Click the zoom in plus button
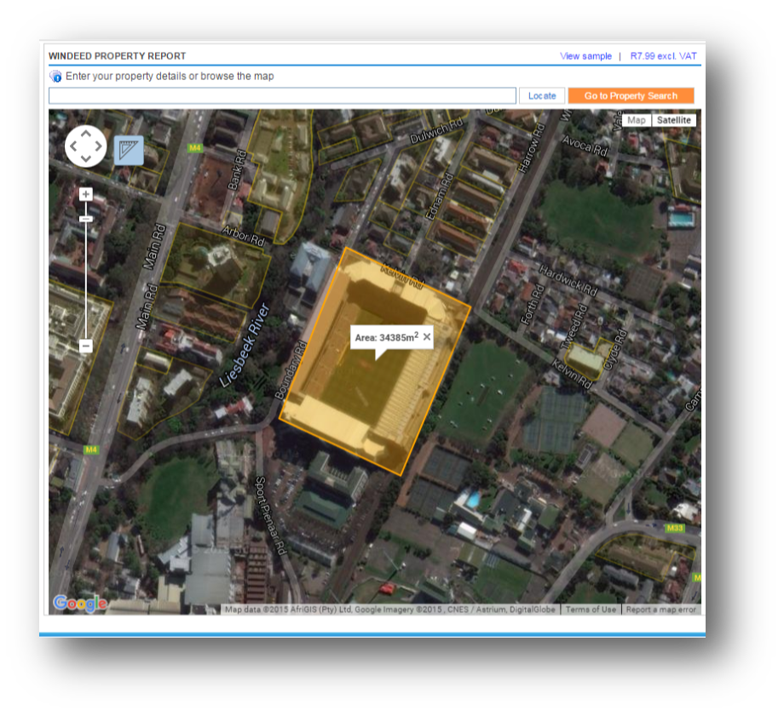The height and width of the screenshot is (716, 784). click(85, 193)
